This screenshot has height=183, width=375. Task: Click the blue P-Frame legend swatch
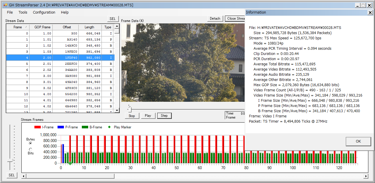point(61,127)
